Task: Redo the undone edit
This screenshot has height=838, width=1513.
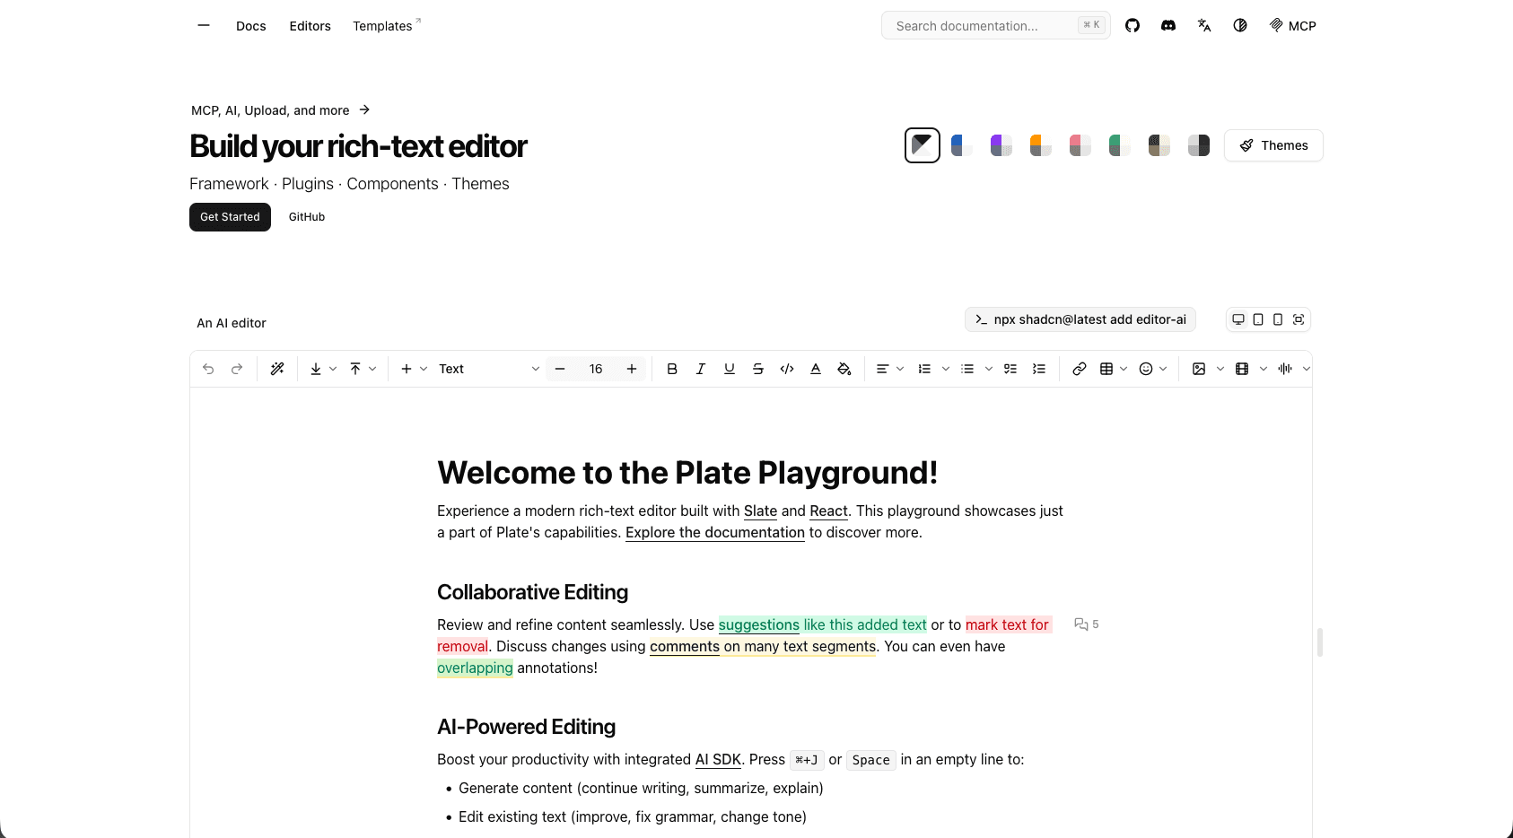Action: coord(237,369)
